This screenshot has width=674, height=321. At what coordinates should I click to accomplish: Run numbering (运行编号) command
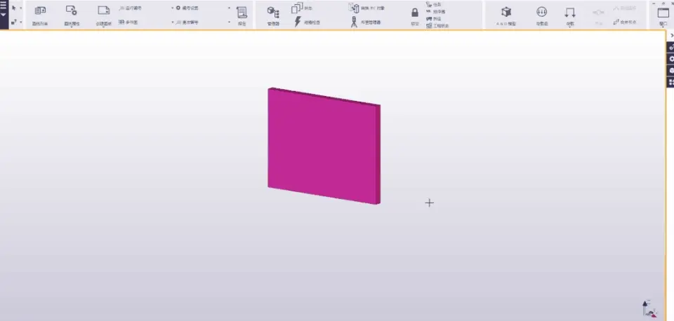(x=131, y=8)
